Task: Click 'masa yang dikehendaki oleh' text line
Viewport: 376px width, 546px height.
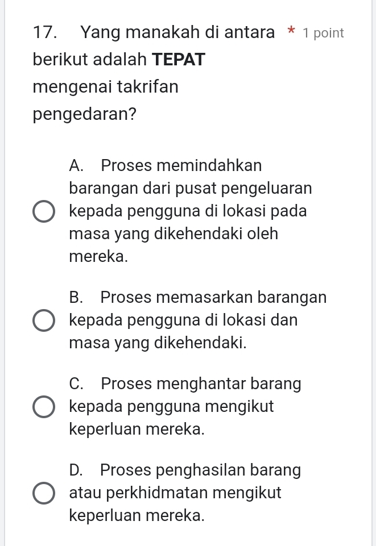Action: tap(173, 233)
